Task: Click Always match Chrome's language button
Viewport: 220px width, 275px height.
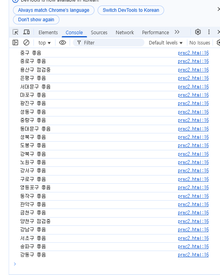Action: click(54, 10)
